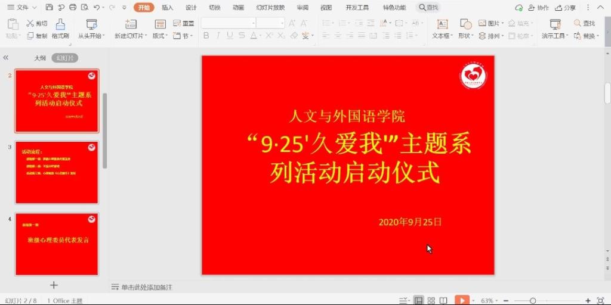Start slideshow with orange play button
The height and width of the screenshot is (305, 611).
(461, 300)
